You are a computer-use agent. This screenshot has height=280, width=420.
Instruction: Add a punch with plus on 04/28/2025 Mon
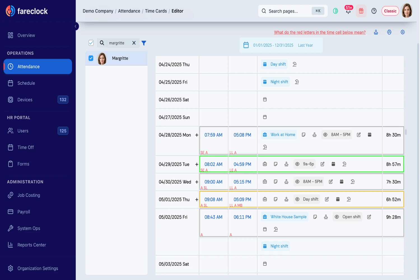(197, 135)
